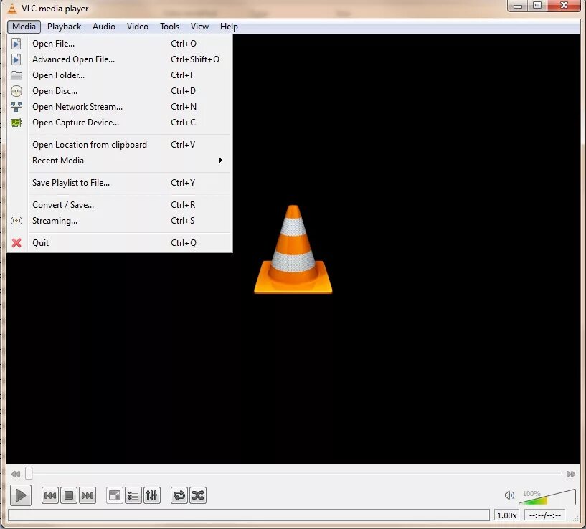The image size is (586, 529).
Task: Click the Open Disc icon
Action: [x=16, y=91]
